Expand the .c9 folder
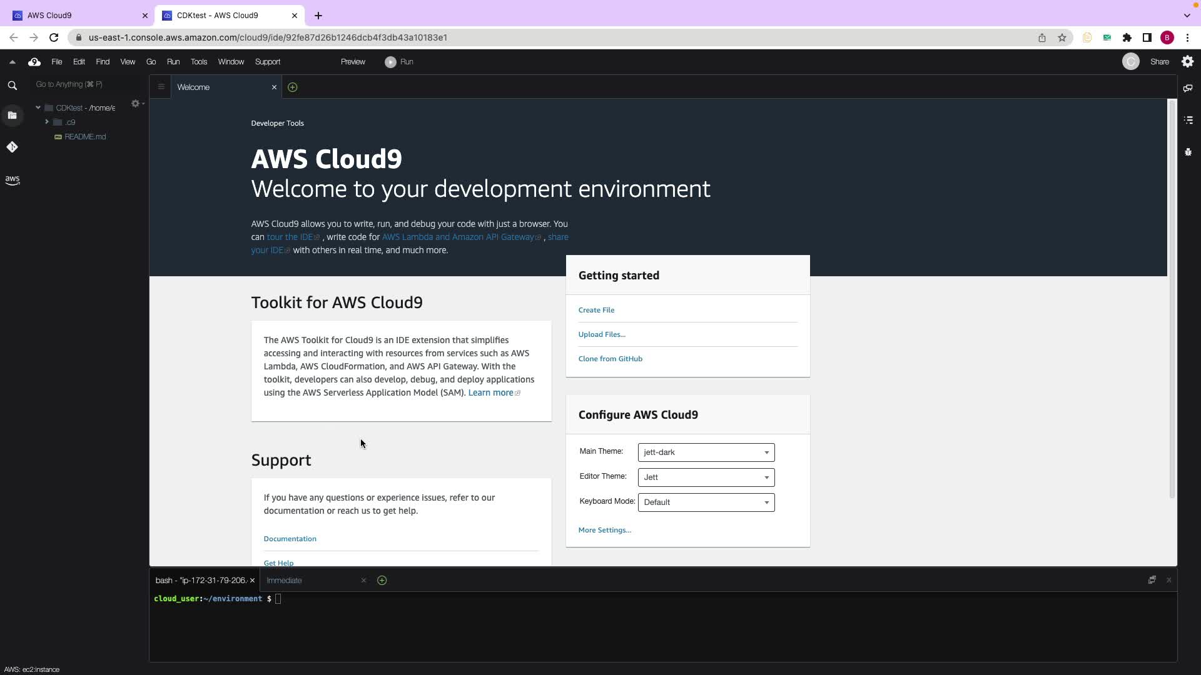The height and width of the screenshot is (675, 1201). 47,122
